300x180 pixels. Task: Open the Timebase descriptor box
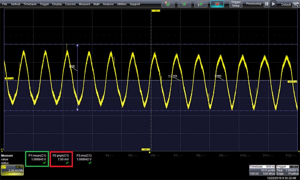262,169
